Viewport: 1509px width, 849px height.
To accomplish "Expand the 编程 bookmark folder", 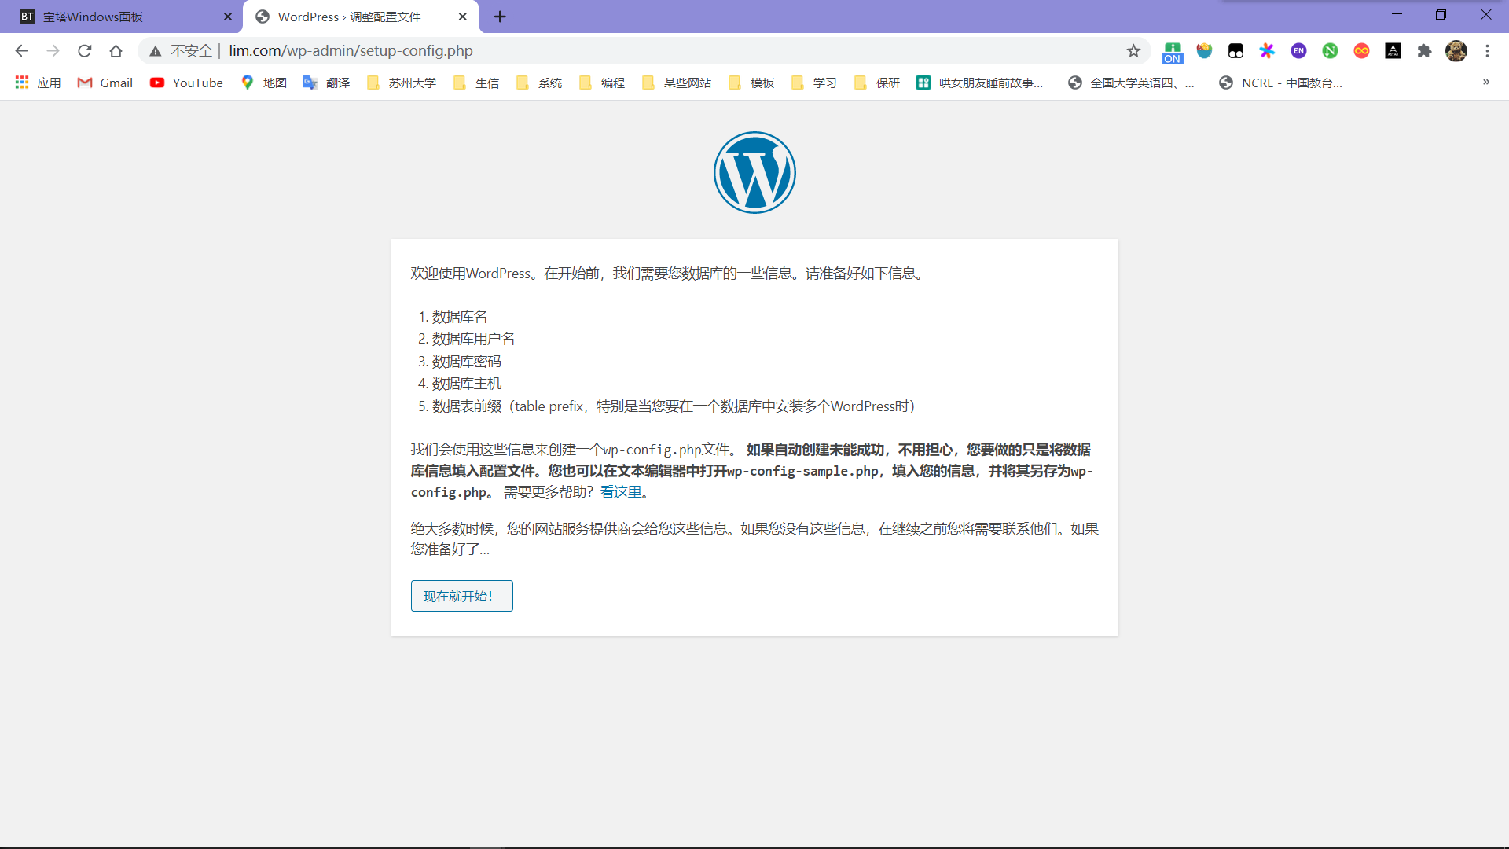I will 602,83.
